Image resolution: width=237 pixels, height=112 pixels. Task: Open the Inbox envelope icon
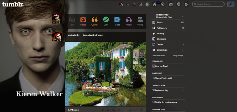point(171,4)
